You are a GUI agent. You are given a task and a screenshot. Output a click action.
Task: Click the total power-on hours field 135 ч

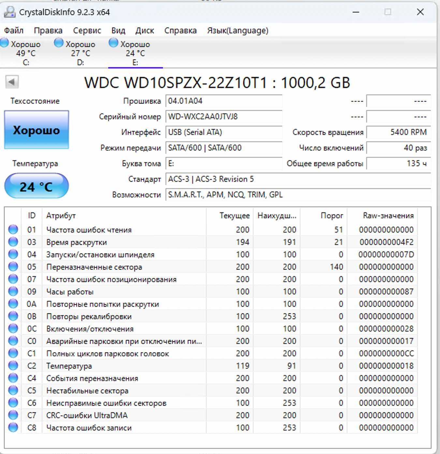tap(399, 163)
